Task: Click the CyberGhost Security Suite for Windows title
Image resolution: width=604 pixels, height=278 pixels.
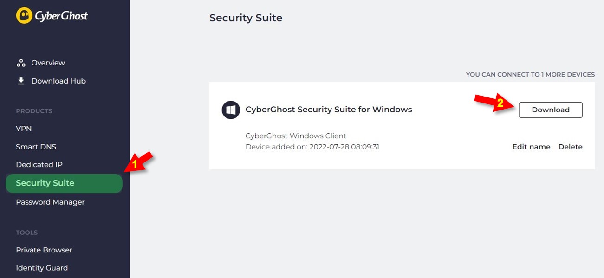Action: (329, 110)
